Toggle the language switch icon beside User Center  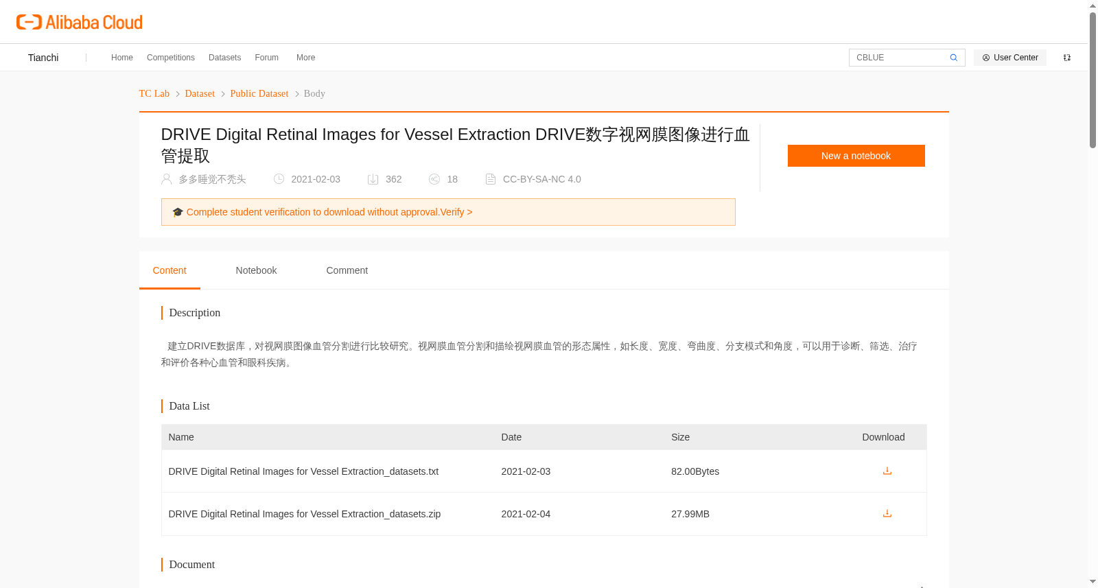[x=1067, y=58]
